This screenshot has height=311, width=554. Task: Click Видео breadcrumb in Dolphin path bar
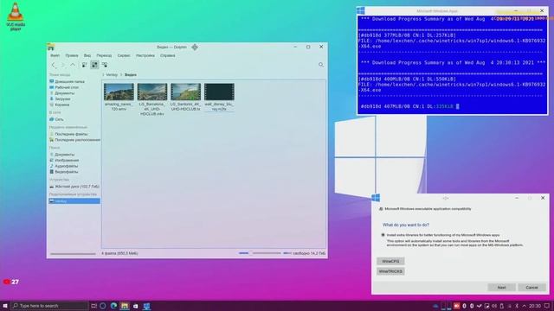pyautogui.click(x=131, y=75)
